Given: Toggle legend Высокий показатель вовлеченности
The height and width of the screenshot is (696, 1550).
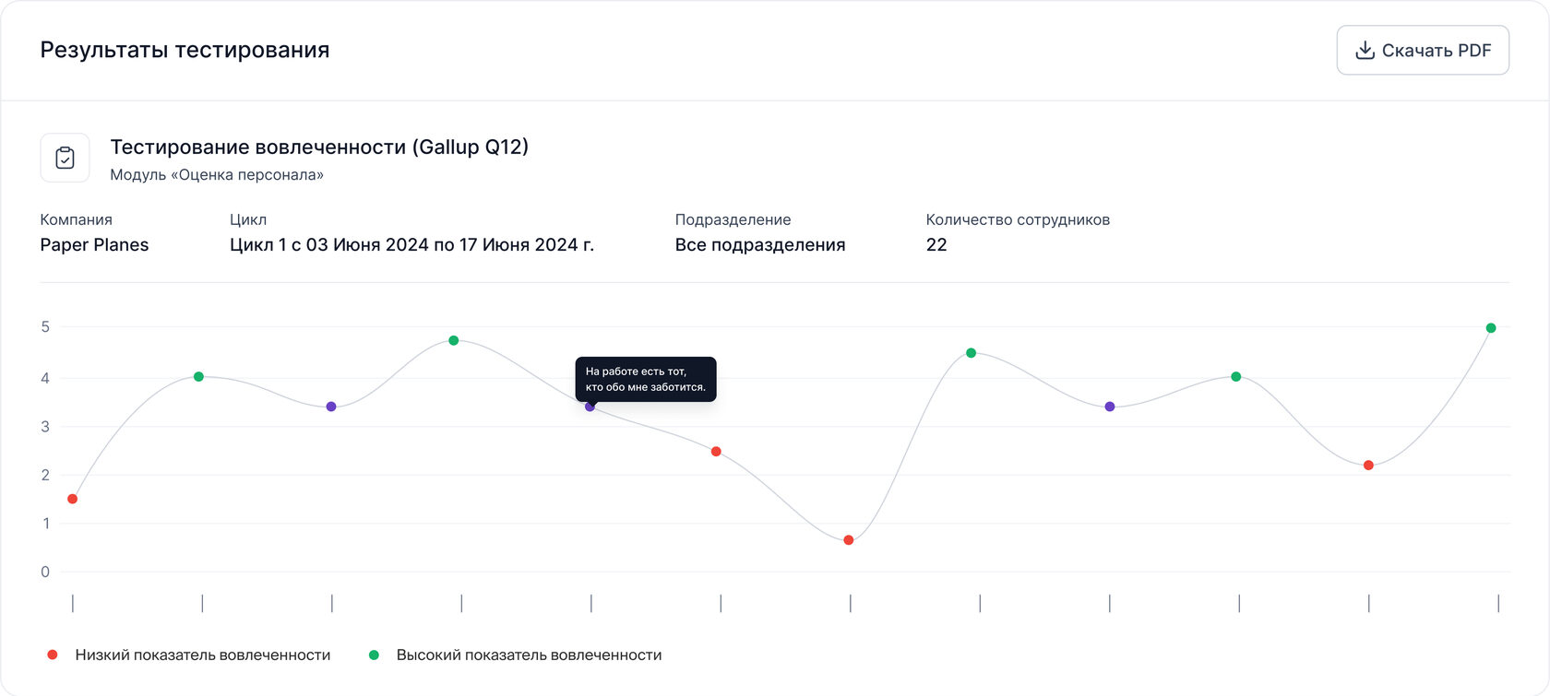Looking at the screenshot, I should click(529, 655).
